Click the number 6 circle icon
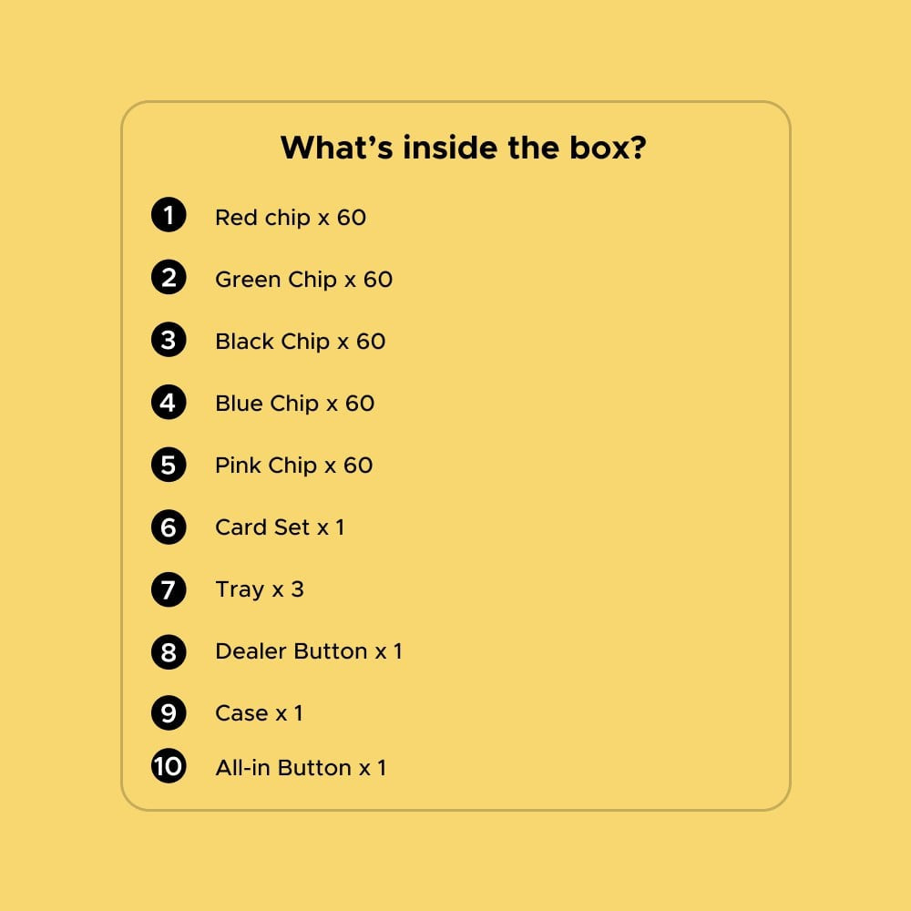 [169, 527]
